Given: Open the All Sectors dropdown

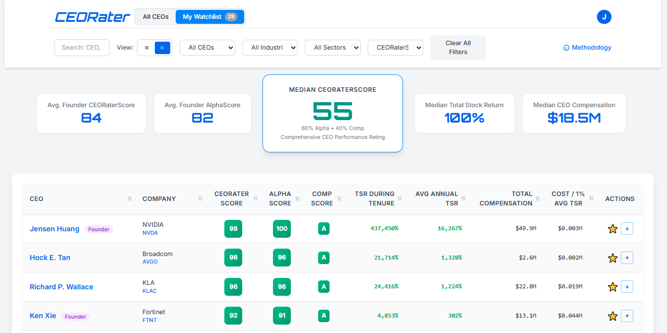Looking at the screenshot, I should pyautogui.click(x=333, y=48).
